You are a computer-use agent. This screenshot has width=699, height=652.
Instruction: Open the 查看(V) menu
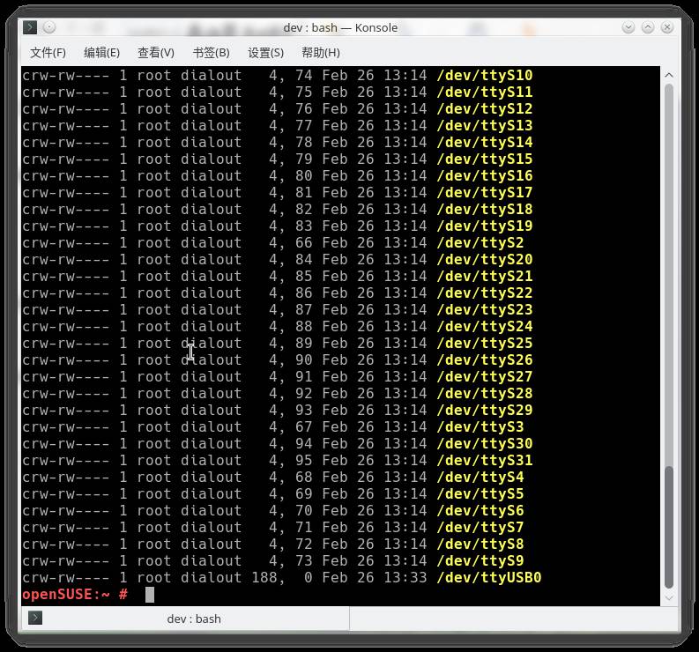(156, 53)
